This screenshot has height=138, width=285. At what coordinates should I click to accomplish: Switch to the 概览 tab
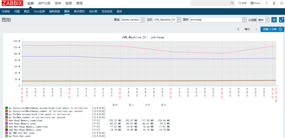point(27,11)
